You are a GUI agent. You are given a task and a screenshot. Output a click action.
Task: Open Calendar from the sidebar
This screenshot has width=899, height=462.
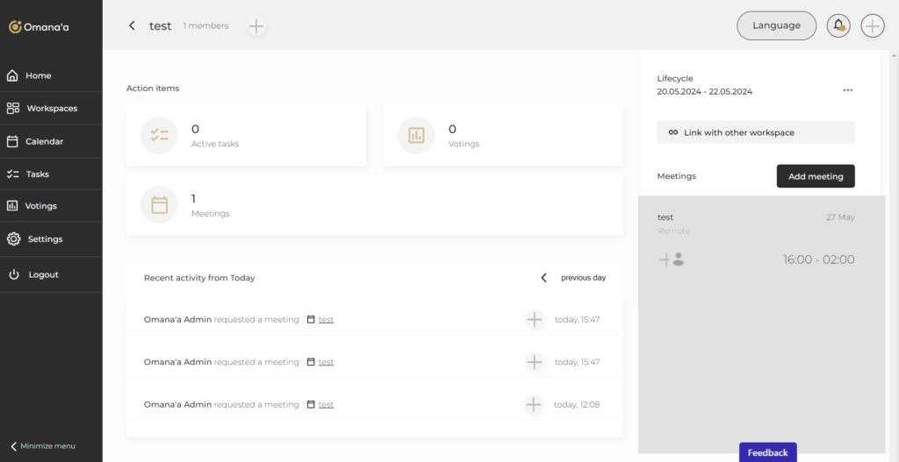(x=44, y=141)
